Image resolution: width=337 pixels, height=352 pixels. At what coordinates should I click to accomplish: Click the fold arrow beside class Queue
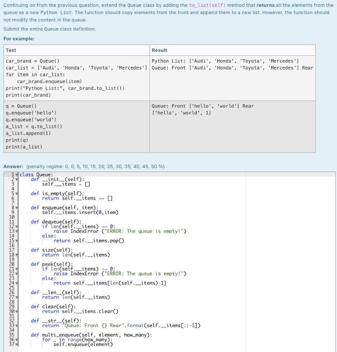(16, 174)
